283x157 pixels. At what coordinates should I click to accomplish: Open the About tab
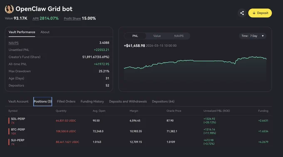(45, 32)
